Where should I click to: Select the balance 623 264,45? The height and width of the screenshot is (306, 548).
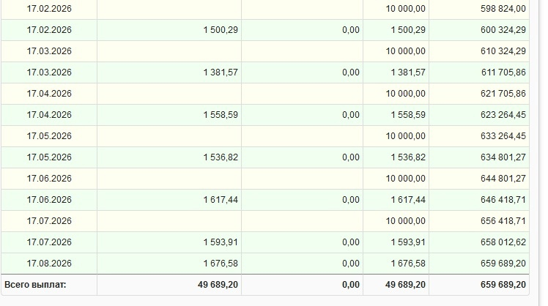(503, 115)
